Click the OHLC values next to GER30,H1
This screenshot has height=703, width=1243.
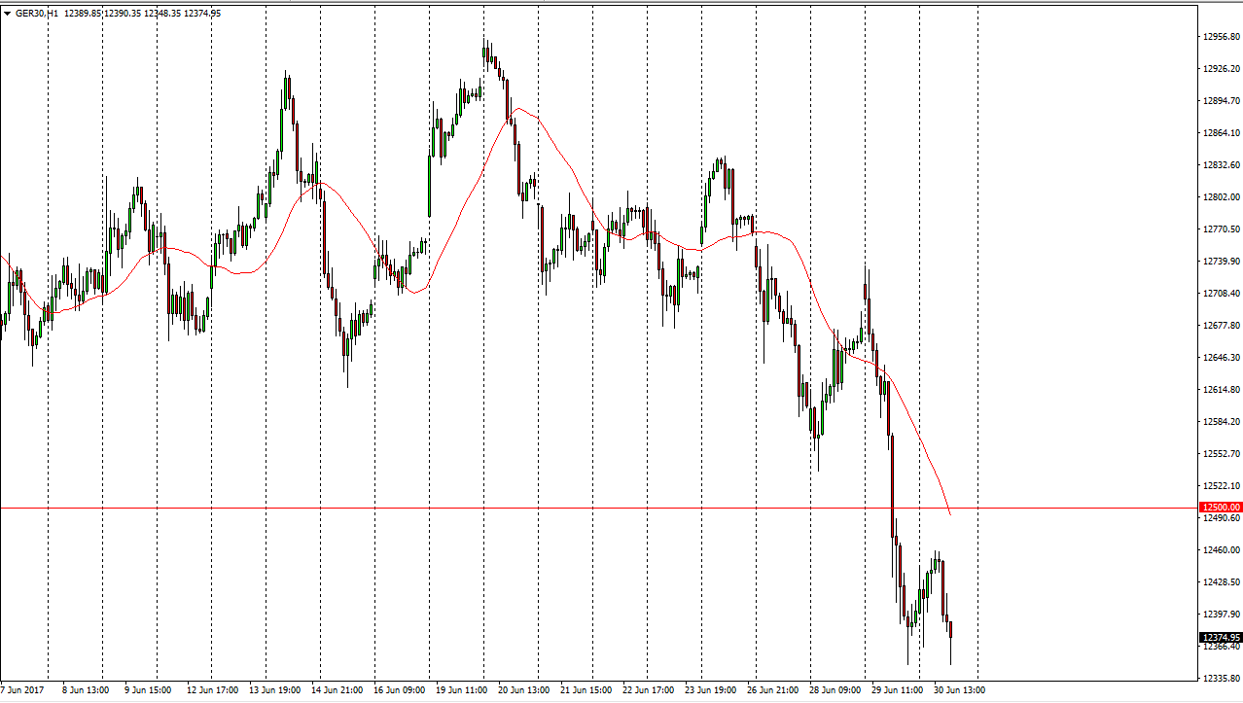pos(142,14)
